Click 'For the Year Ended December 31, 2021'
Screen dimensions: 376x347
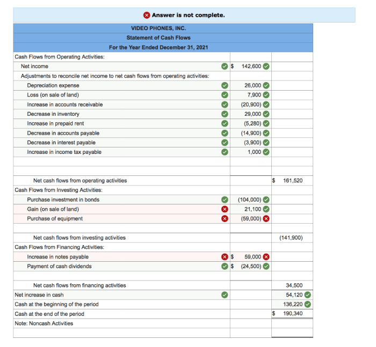158,47
